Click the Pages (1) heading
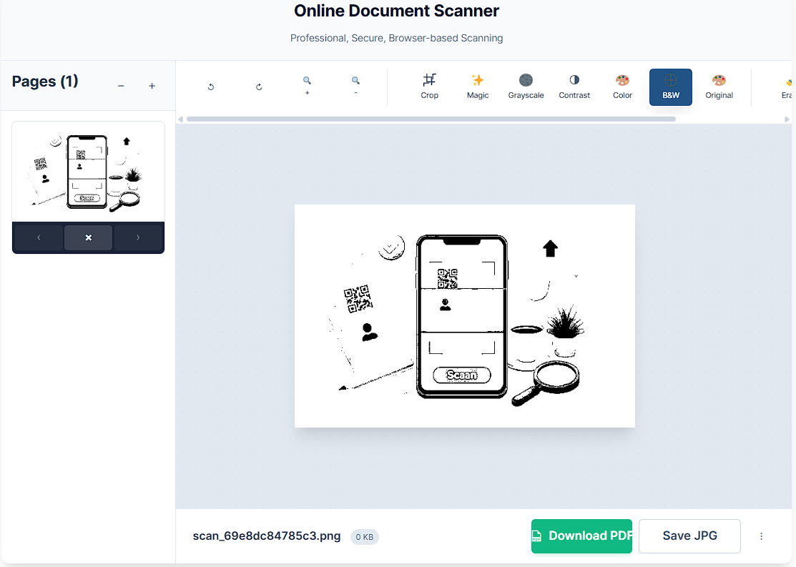The image size is (796, 567). (45, 82)
